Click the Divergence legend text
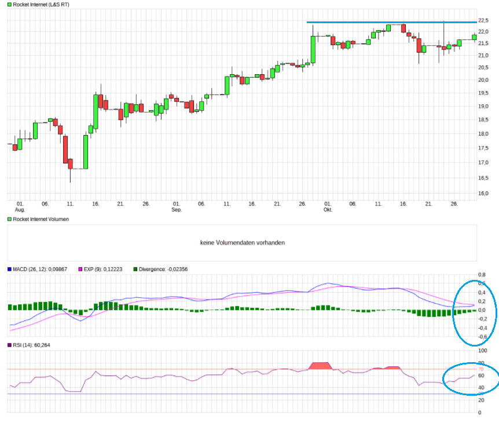The width and height of the screenshot is (499, 423). (163, 269)
